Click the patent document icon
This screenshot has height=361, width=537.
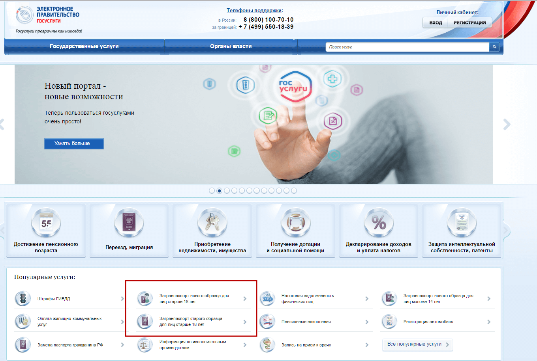(462, 223)
